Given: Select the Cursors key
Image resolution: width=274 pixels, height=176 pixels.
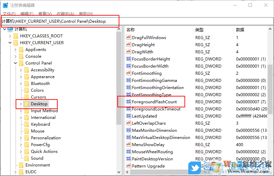Looking at the screenshot, I should point(38,97).
